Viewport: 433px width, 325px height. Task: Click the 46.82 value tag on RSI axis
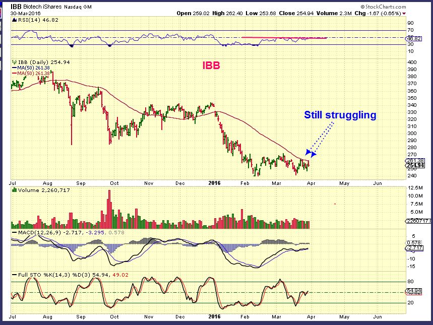[414, 38]
